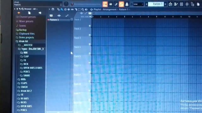The image size is (202, 113).
Task: Open the playlist options menu arrow
Action: (x=50, y=9)
